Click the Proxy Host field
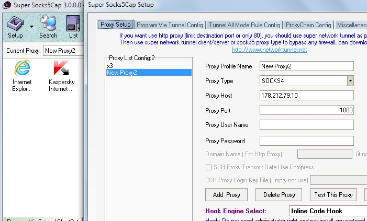The width and height of the screenshot is (367, 221). (x=307, y=95)
